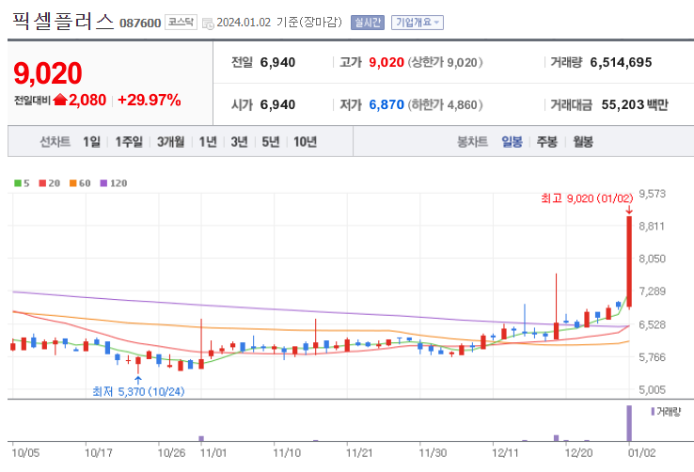Viewport: 694px width, 472px height.
Task: Click the stock code 087600
Action: [x=140, y=23]
